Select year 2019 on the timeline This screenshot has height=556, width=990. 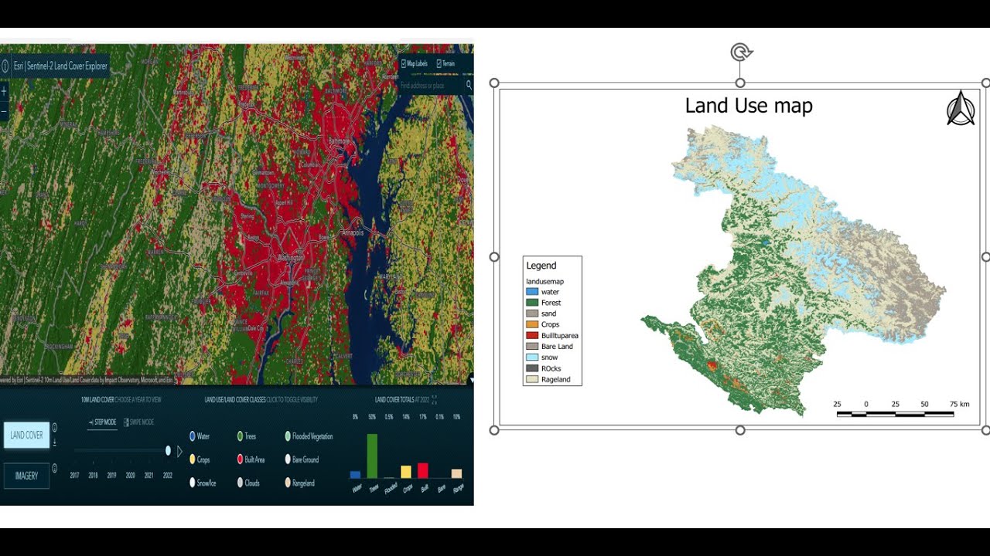coord(111,476)
